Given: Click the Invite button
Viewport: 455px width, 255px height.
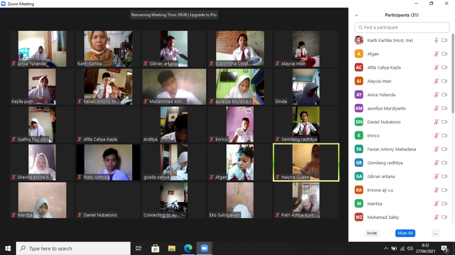Looking at the screenshot, I should [x=372, y=233].
